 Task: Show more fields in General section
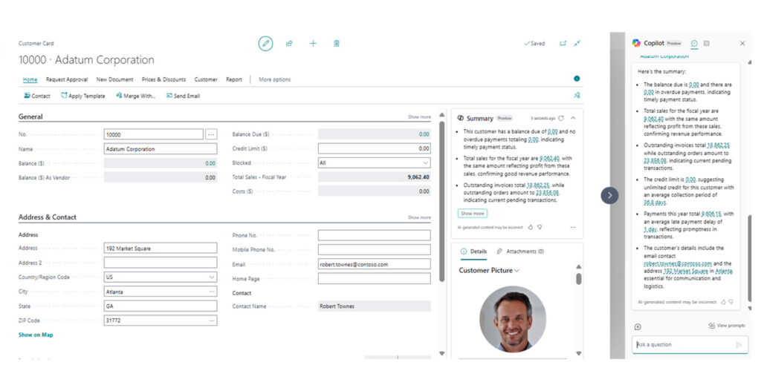[x=419, y=116]
